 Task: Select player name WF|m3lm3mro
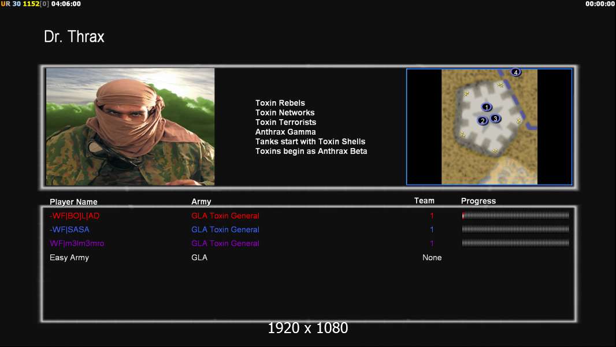tap(77, 243)
